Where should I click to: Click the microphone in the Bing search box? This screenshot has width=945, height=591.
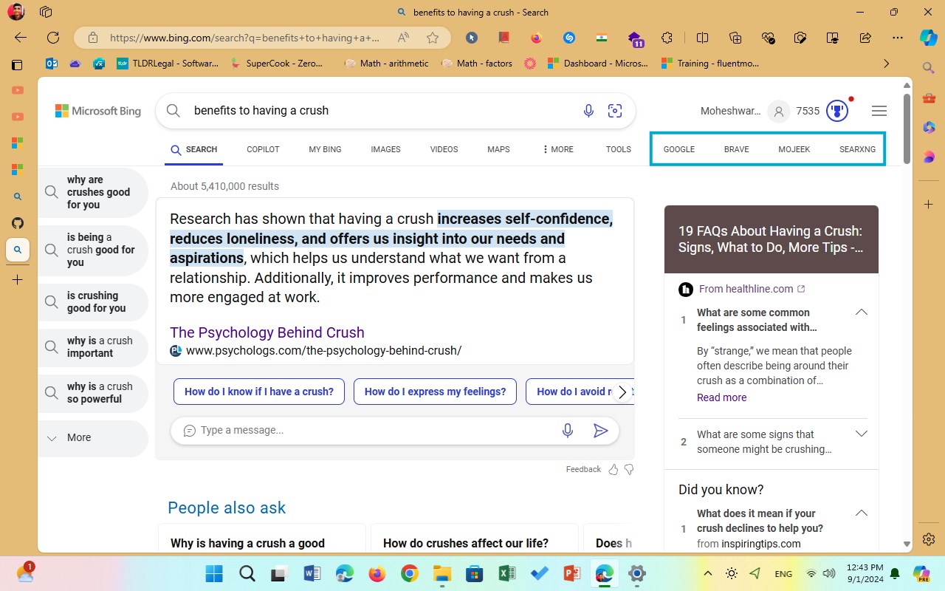pos(588,111)
